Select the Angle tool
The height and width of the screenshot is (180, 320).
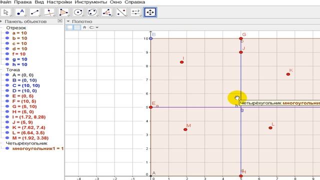tap(106, 12)
